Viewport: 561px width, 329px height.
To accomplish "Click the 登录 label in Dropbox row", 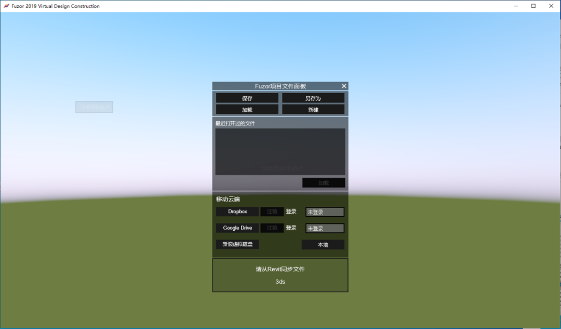I will 291,212.
